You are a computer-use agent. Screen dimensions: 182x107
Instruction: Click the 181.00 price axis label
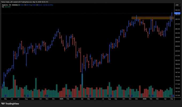pyautogui.click(x=177, y=77)
